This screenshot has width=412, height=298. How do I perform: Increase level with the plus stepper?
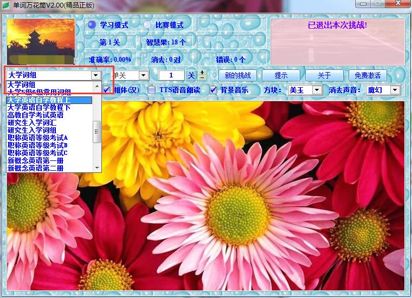coord(202,73)
